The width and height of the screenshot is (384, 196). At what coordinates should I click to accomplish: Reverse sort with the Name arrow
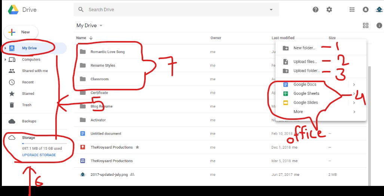pyautogui.click(x=91, y=38)
